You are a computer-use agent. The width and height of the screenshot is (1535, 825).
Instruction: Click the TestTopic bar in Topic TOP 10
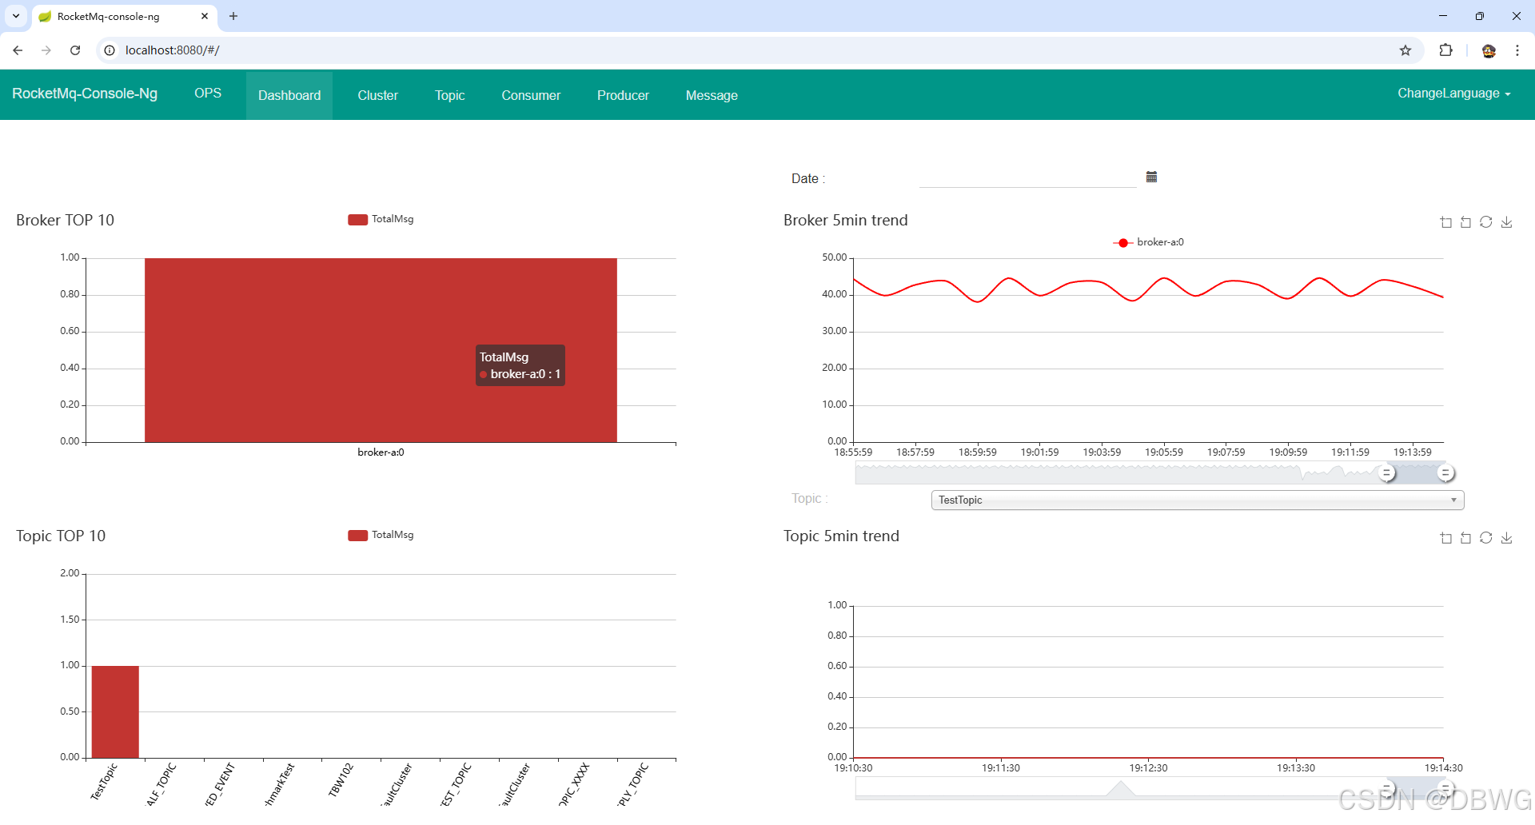[x=115, y=711]
